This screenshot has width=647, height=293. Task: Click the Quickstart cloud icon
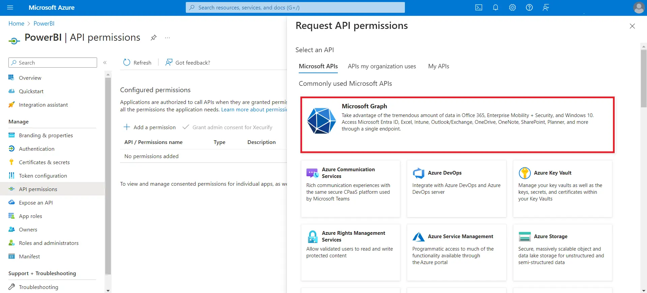(x=11, y=91)
